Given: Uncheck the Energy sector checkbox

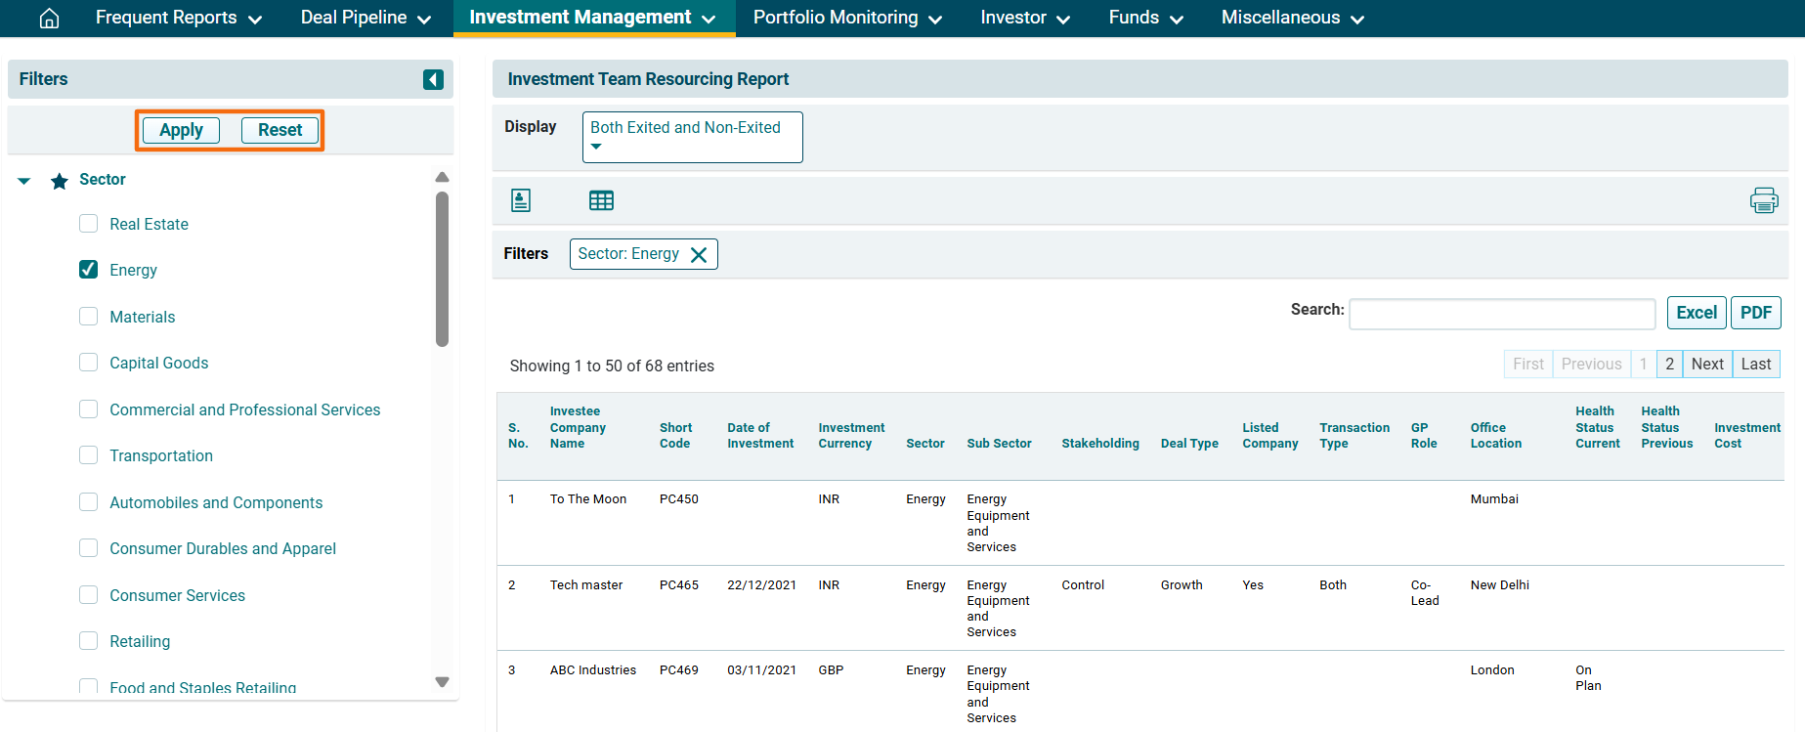Looking at the screenshot, I should [89, 270].
